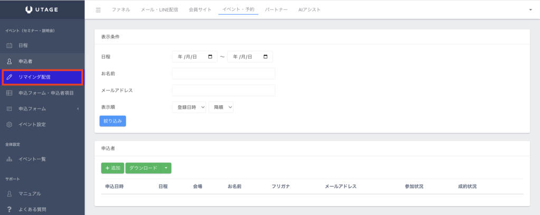Click the イベント一覧 sitemap icon
This screenshot has width=540, height=215.
tap(9, 159)
